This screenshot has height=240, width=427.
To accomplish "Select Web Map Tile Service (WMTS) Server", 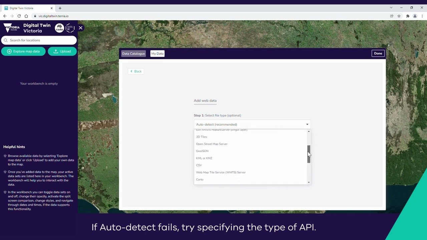I will (x=221, y=172).
